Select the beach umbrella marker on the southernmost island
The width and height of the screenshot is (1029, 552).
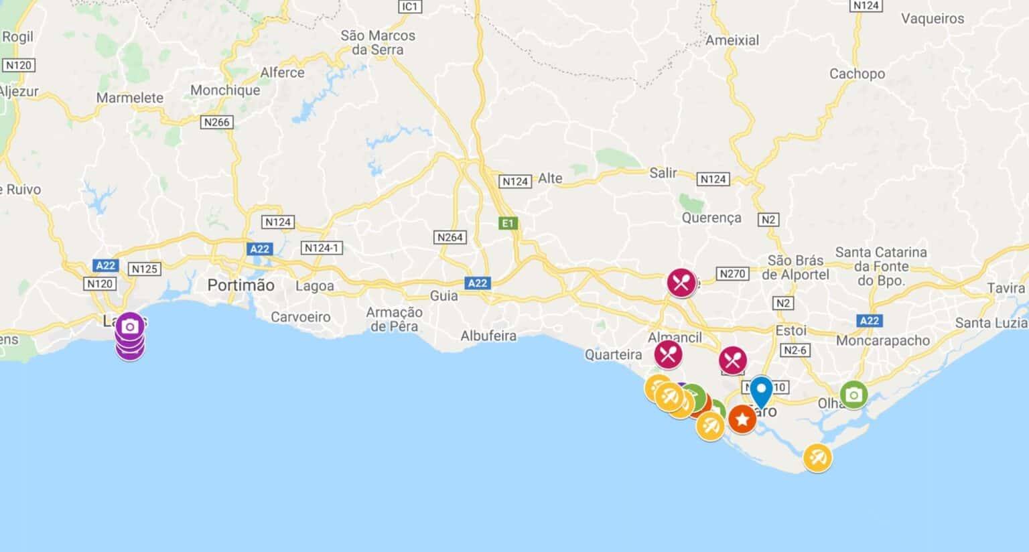(817, 458)
